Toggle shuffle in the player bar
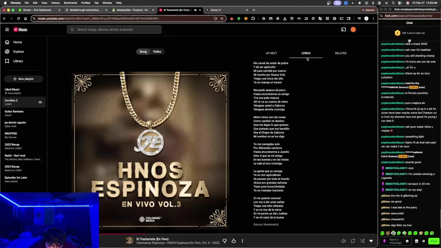Image resolution: width=441 pixels, height=248 pixels. [362, 241]
